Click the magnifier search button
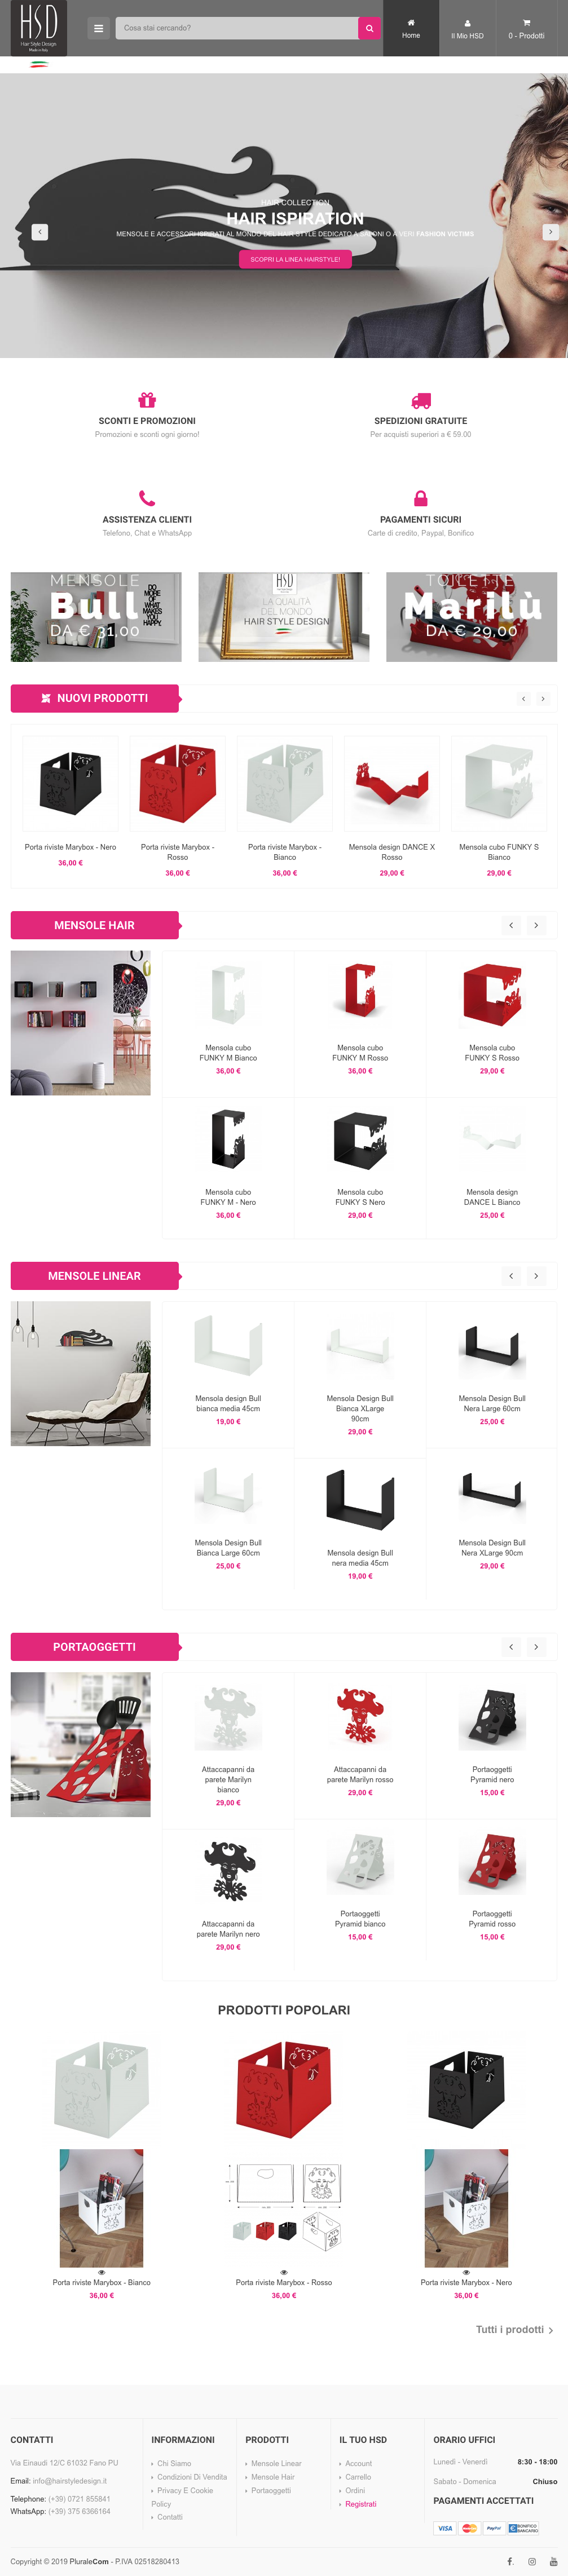This screenshot has height=2576, width=568. 369,28
